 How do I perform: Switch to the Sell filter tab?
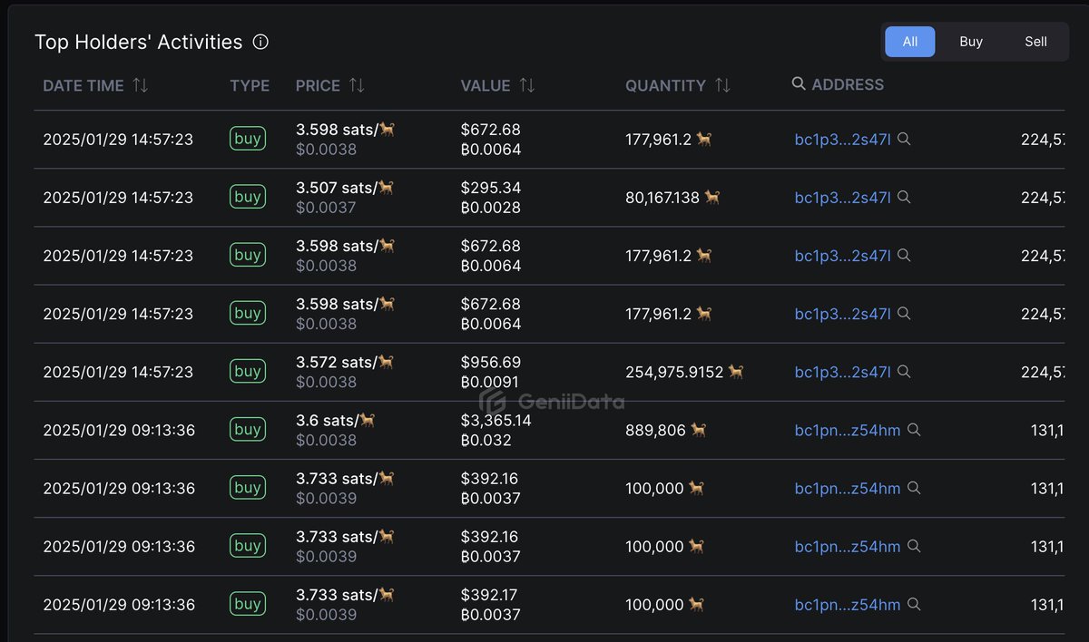pos(1035,42)
